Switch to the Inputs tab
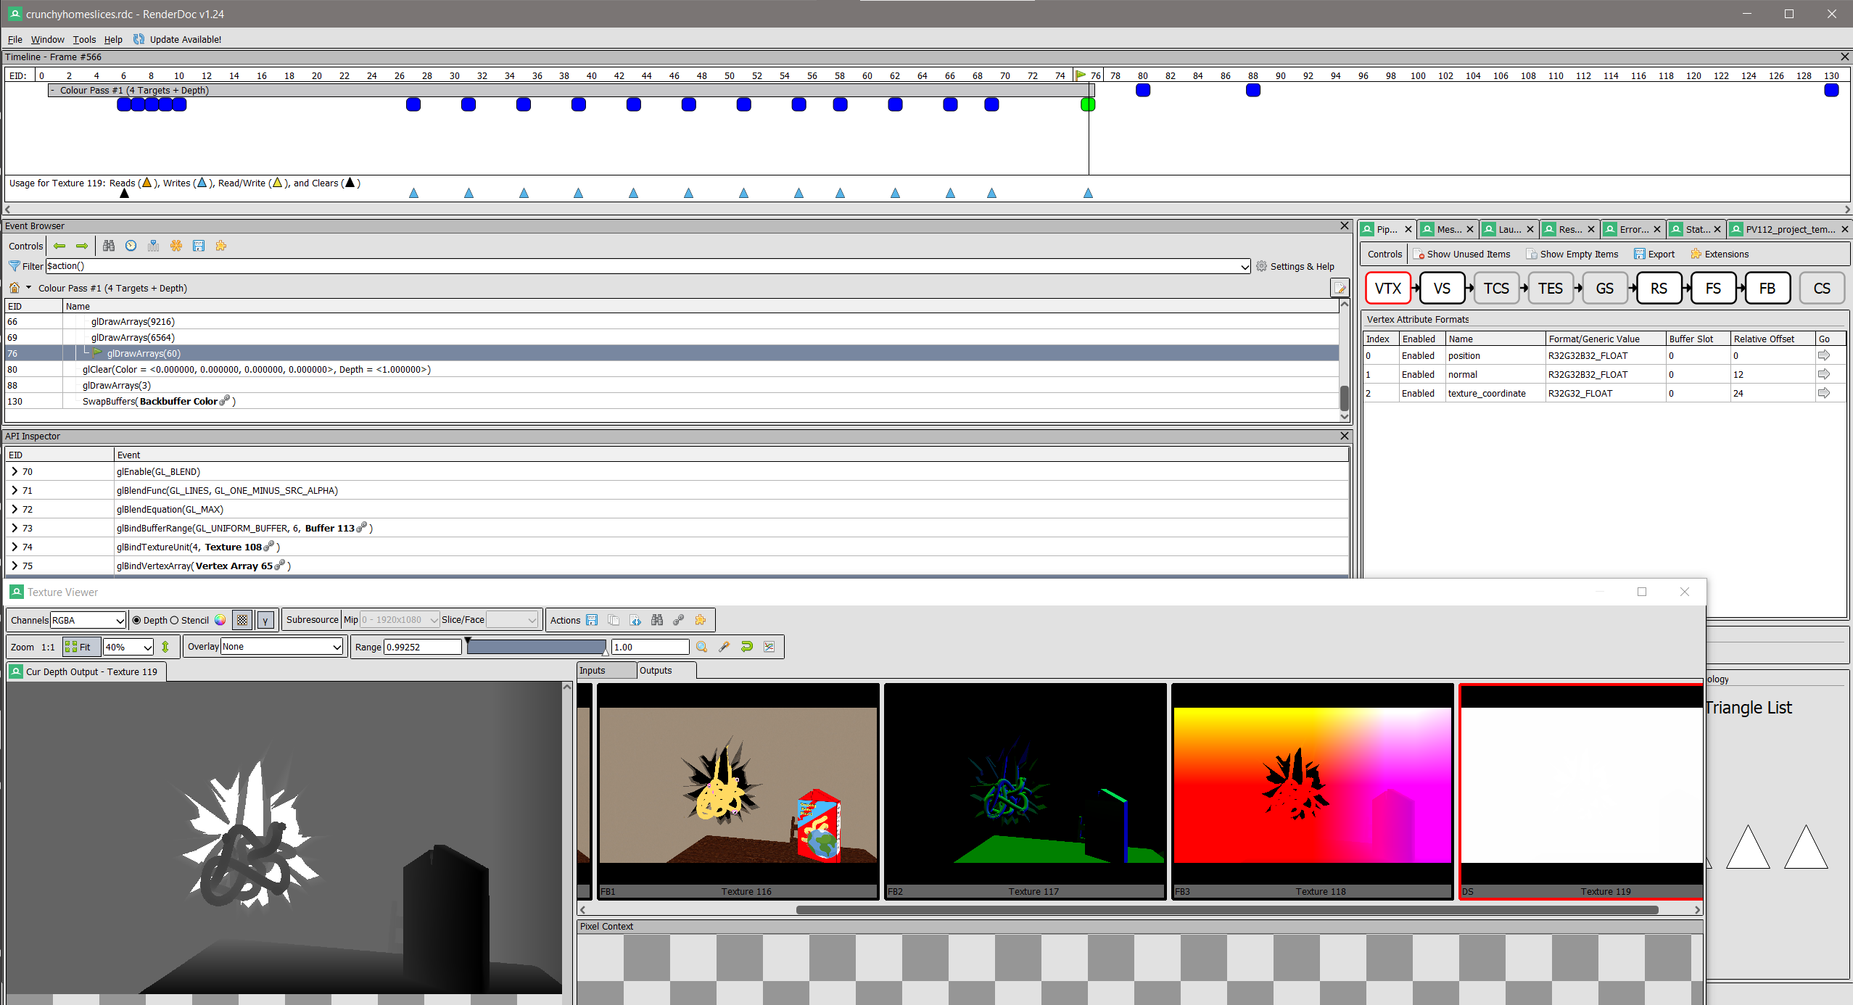 pyautogui.click(x=593, y=670)
